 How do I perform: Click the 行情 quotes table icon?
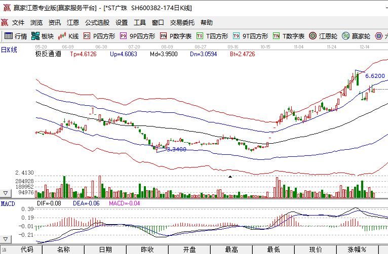pos(9,36)
